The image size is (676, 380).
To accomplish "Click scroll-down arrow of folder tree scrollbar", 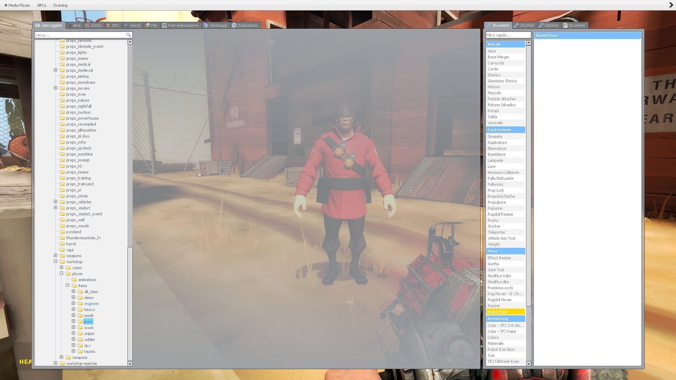I will tap(130, 363).
